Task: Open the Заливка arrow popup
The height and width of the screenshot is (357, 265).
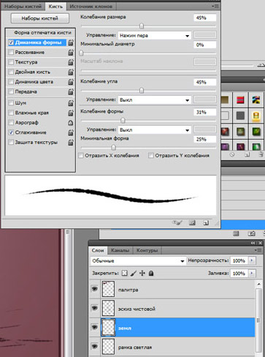Action: [252, 273]
